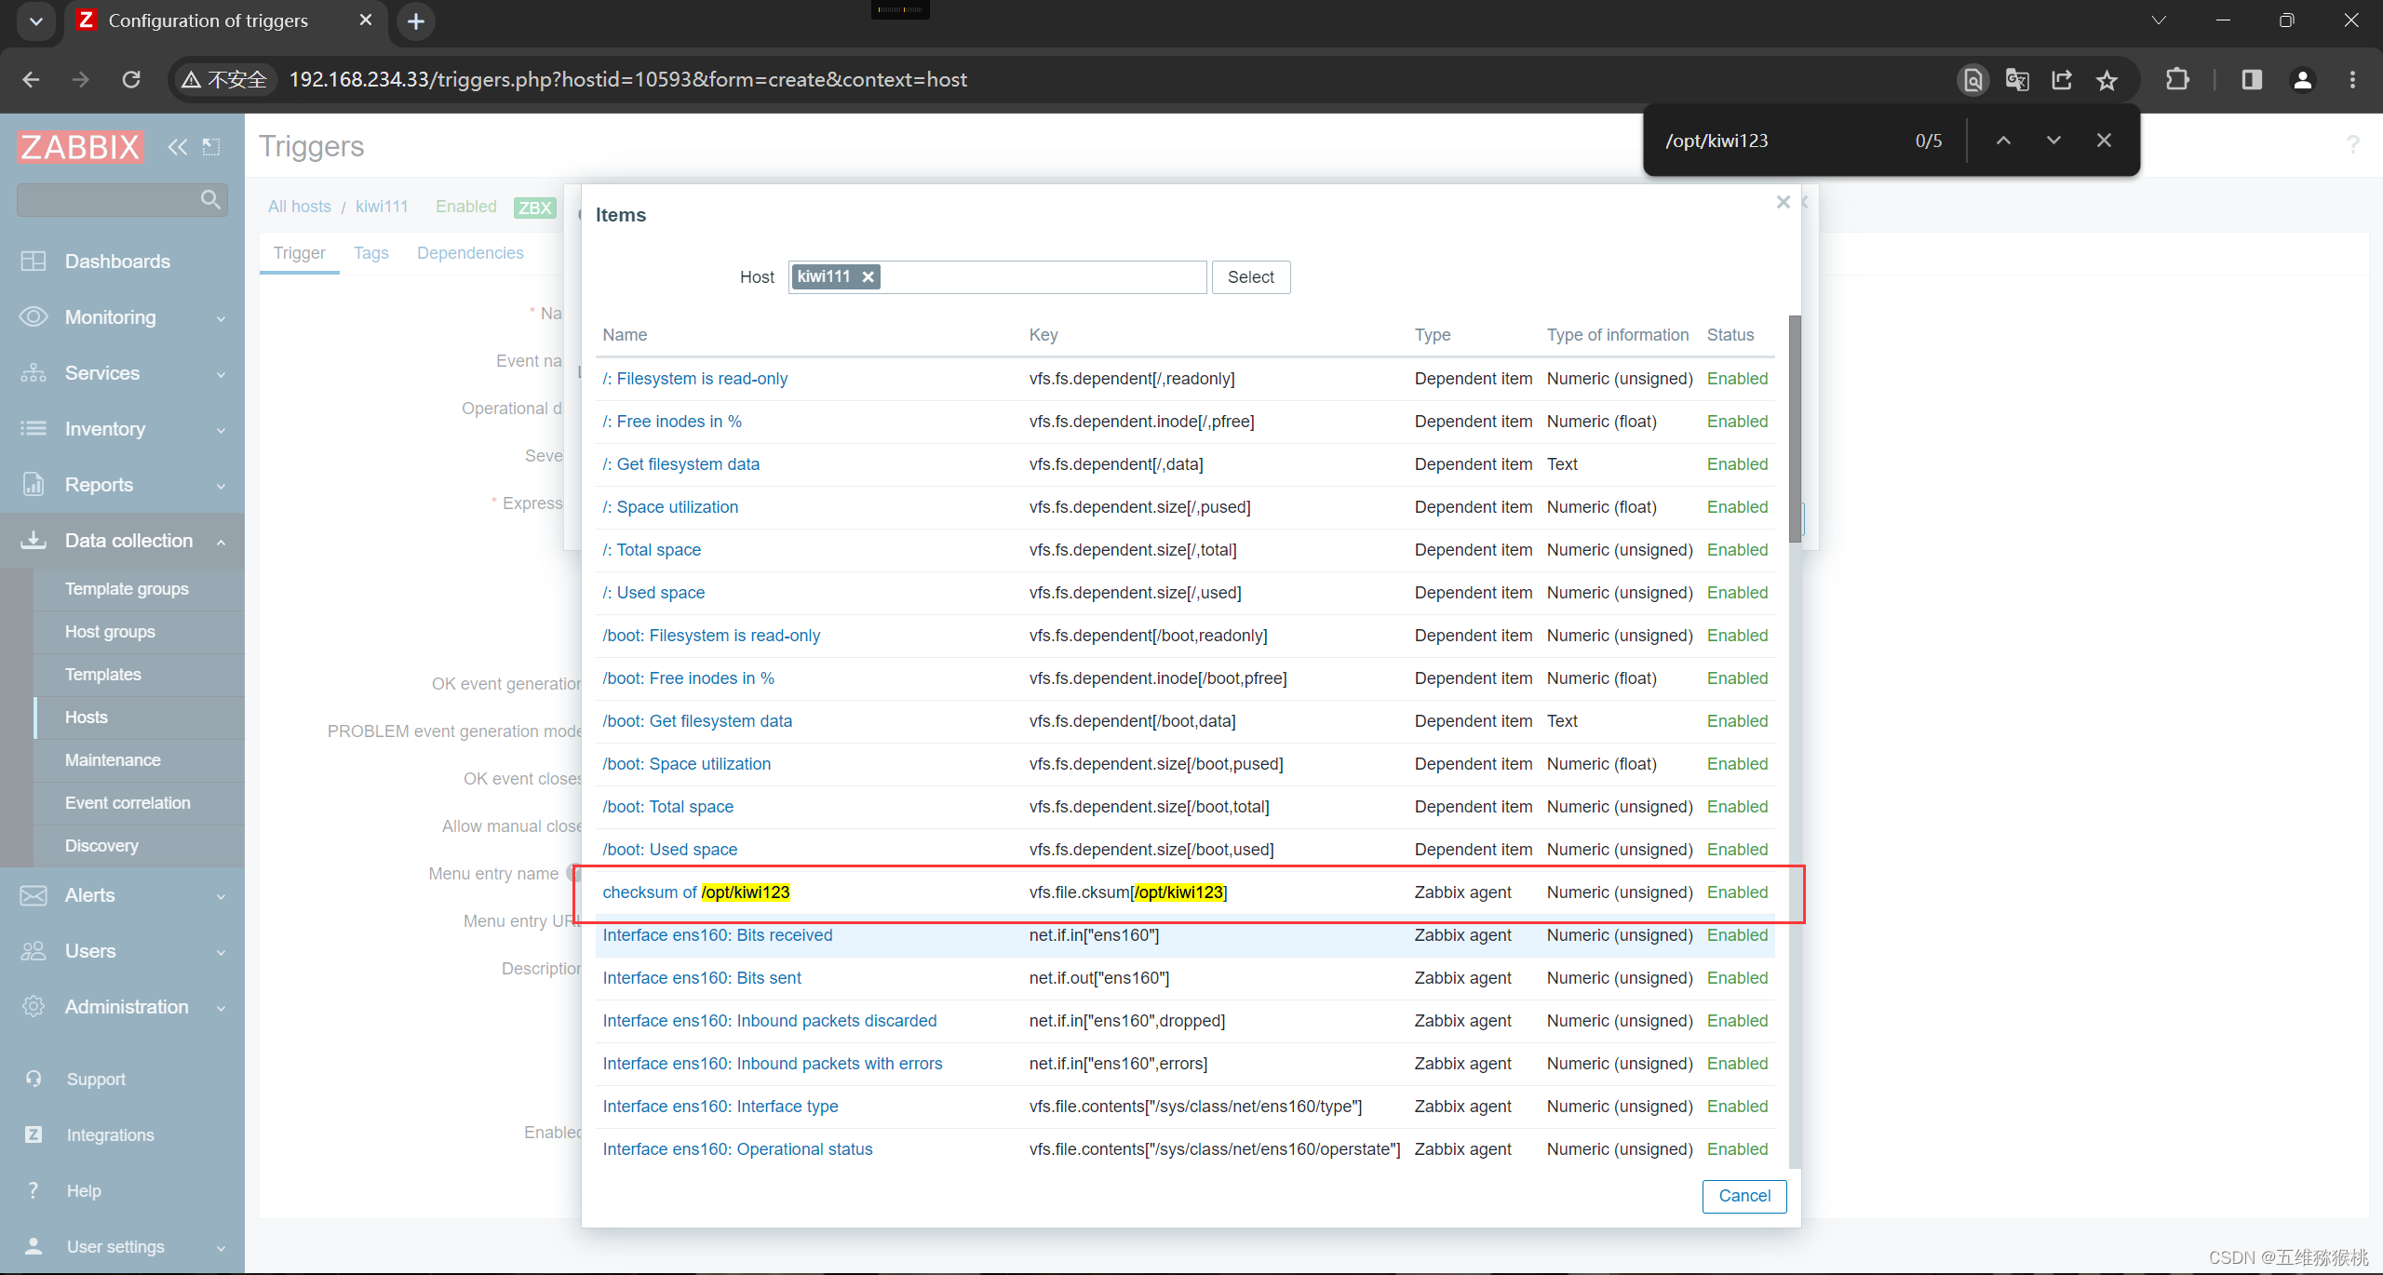Expand the Inventory menu
The image size is (2383, 1275).
pyautogui.click(x=122, y=429)
